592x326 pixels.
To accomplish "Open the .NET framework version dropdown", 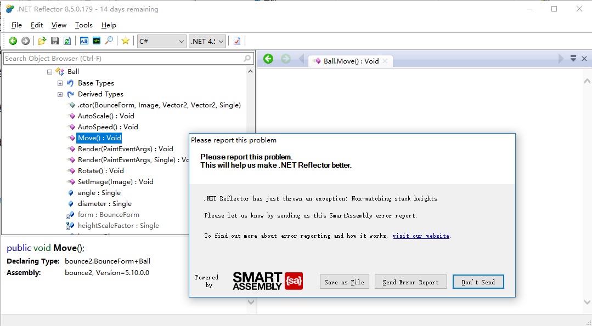I will coord(207,41).
